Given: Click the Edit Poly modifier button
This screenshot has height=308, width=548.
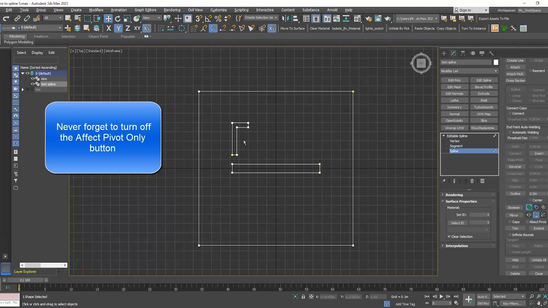Looking at the screenshot, I should click(454, 80).
